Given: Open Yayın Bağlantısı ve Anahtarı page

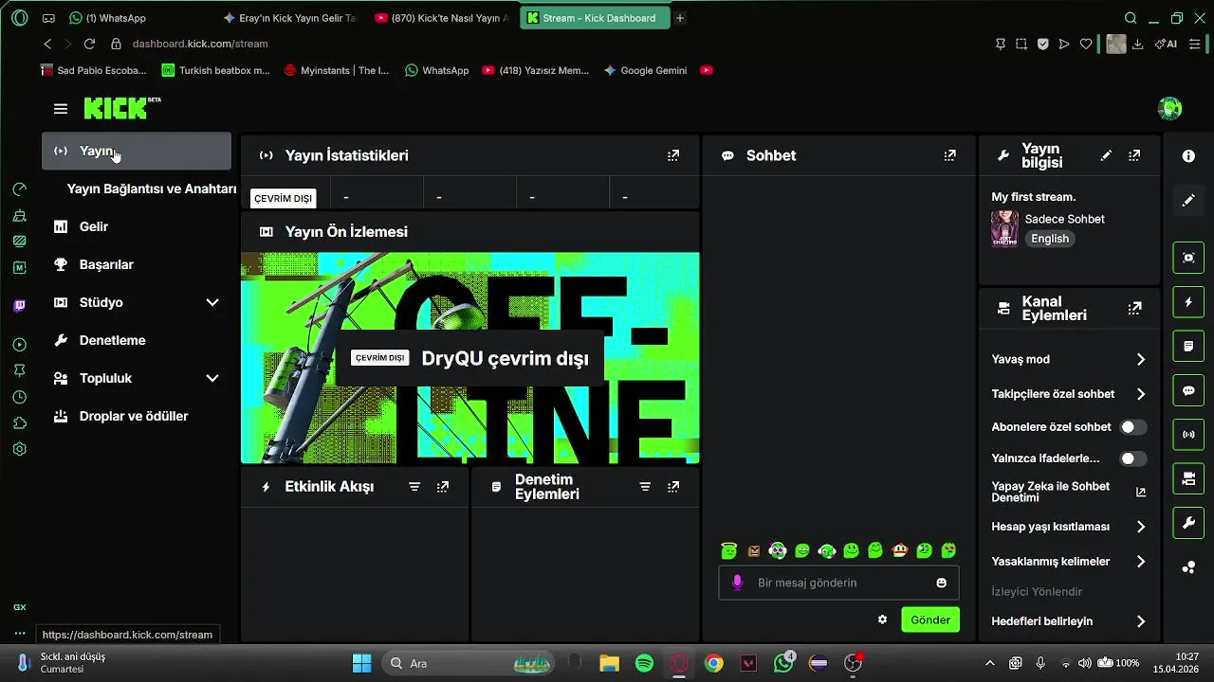Looking at the screenshot, I should (x=152, y=188).
